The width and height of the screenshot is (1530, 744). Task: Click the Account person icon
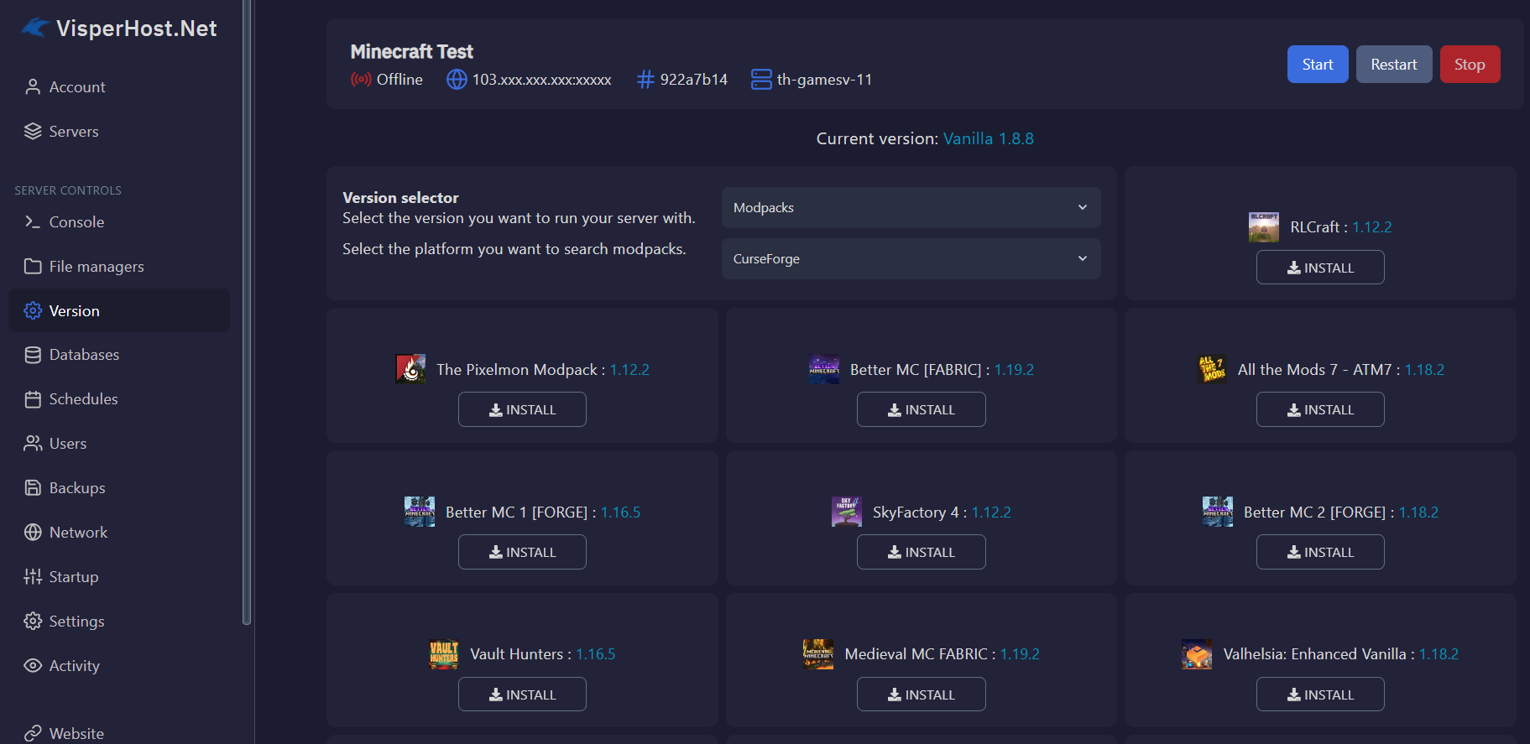coord(33,87)
